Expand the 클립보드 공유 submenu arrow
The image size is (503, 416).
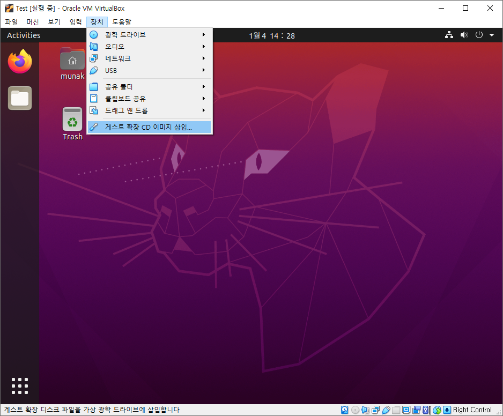[x=204, y=99]
